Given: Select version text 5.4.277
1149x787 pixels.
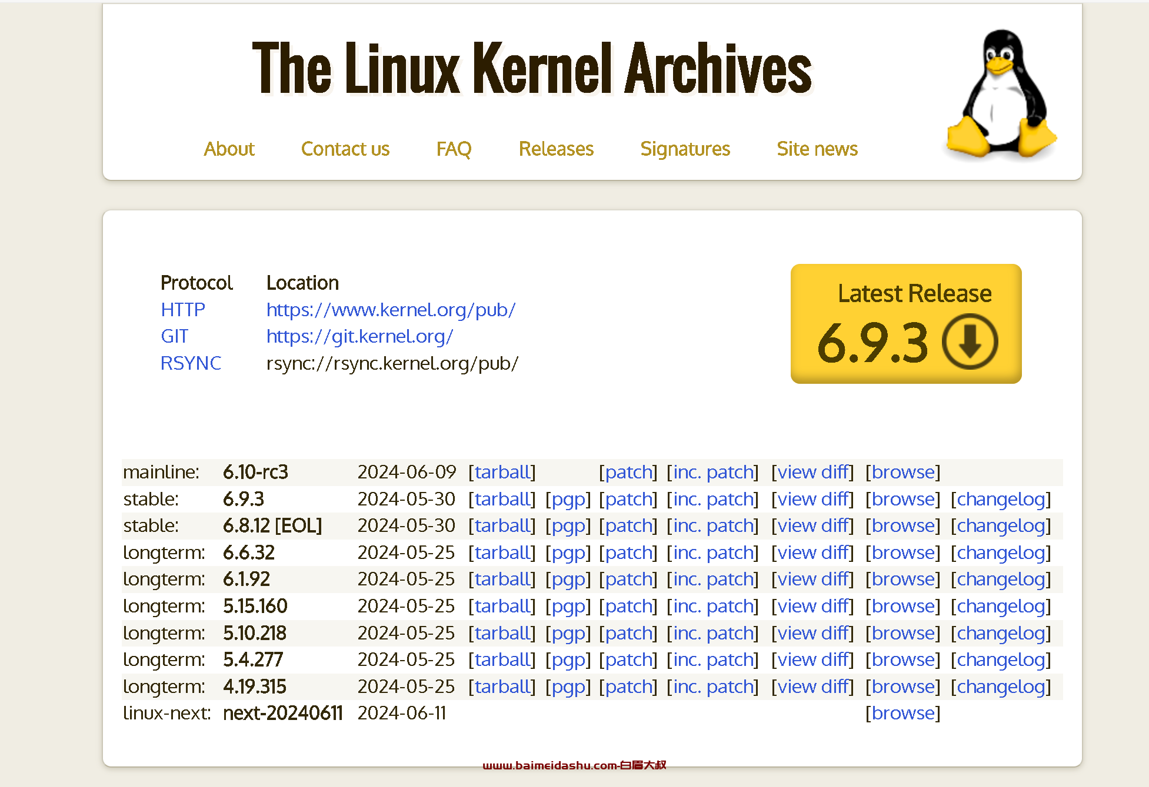Looking at the screenshot, I should click(252, 659).
